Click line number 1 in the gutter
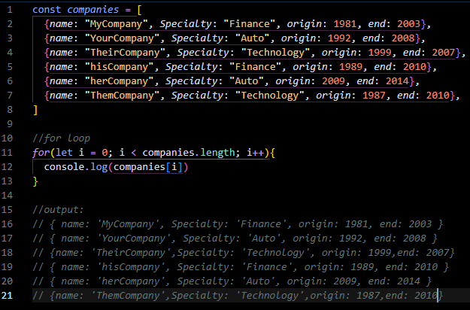 tap(10, 10)
